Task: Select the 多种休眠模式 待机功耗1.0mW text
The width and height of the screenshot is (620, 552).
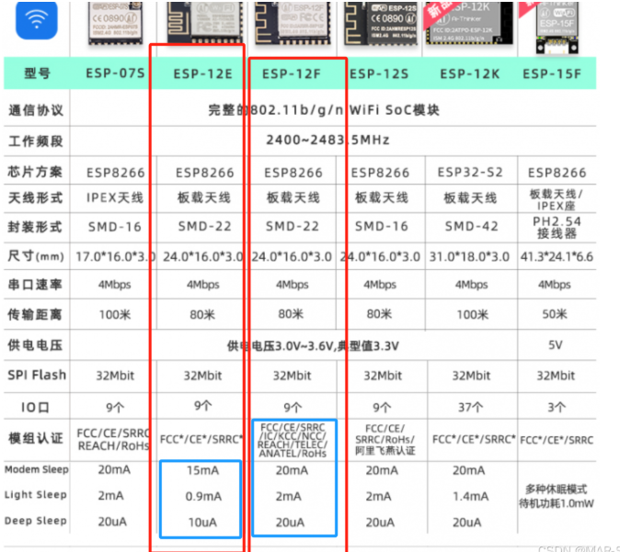Action: (556, 496)
